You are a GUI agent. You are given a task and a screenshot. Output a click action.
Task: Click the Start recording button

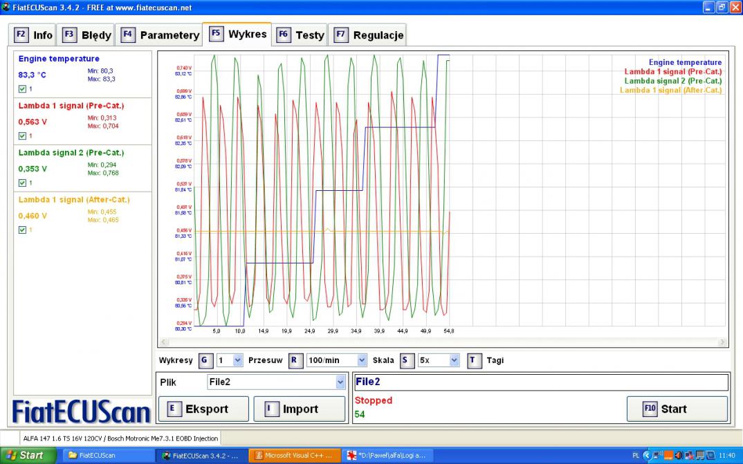(x=677, y=409)
